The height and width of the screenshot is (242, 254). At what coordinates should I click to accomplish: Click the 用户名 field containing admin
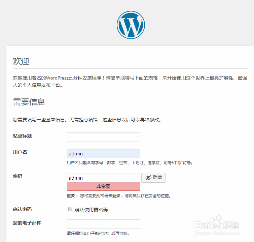[104, 153]
